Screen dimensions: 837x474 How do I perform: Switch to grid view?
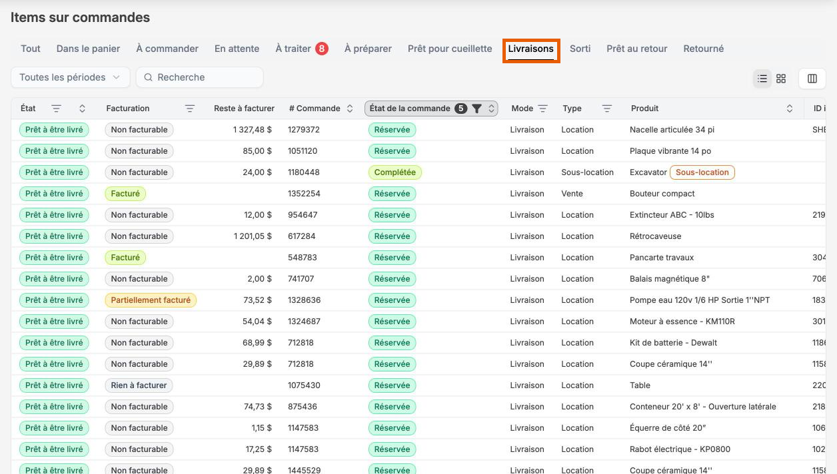click(781, 79)
